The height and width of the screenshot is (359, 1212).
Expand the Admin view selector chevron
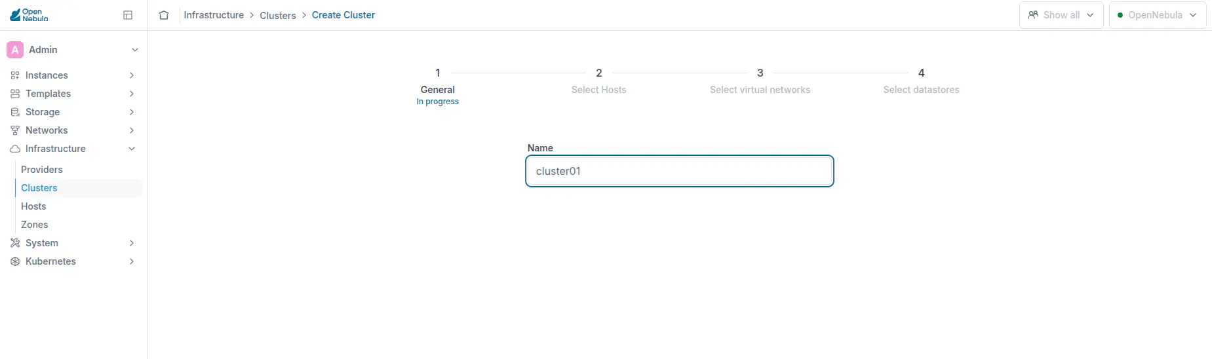135,50
